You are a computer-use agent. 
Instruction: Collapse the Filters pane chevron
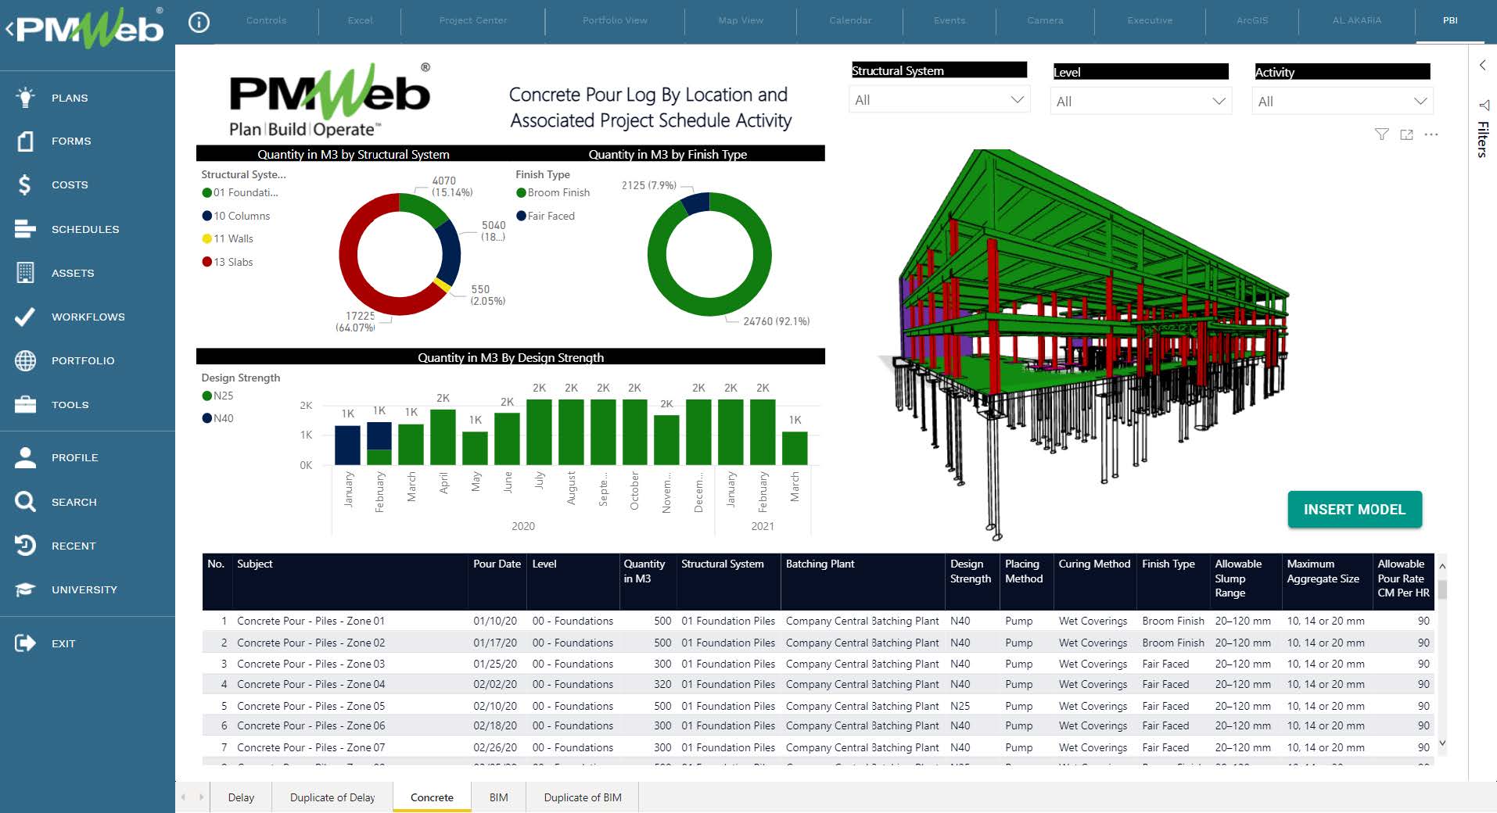(1482, 66)
